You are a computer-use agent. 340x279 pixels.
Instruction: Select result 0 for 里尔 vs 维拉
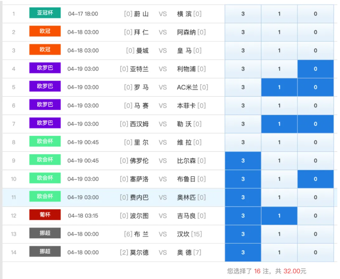[x=315, y=142]
